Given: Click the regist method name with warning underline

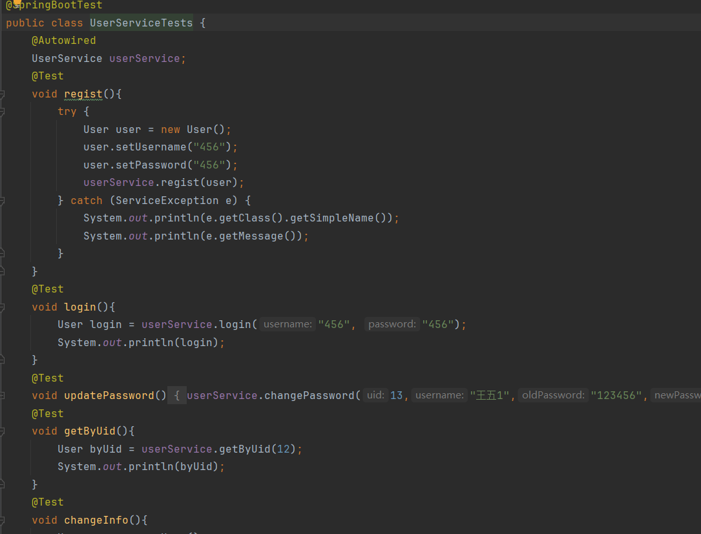Looking at the screenshot, I should pyautogui.click(x=83, y=94).
